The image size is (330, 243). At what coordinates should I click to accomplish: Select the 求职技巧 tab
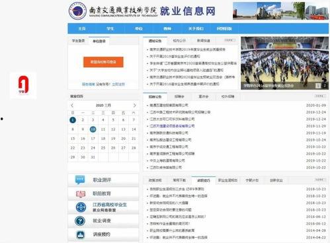point(204,180)
